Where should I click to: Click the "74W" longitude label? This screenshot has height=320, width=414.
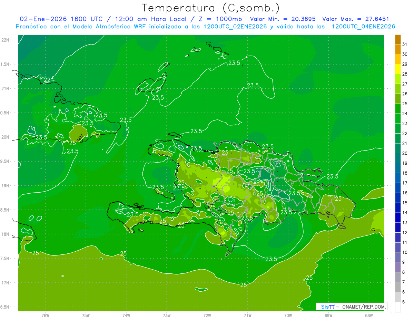coord(126,316)
